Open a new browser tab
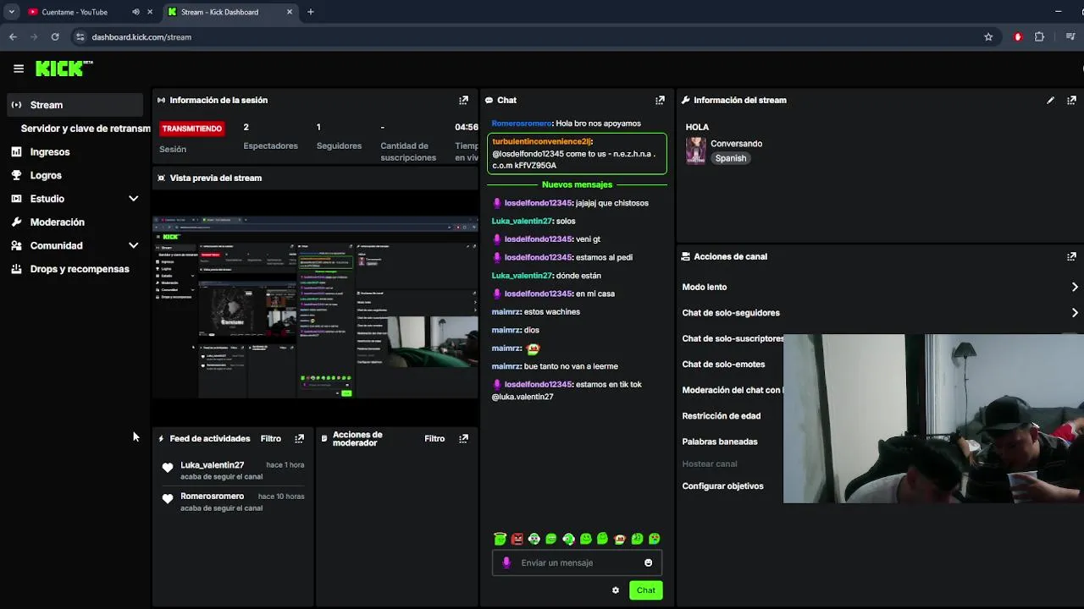The image size is (1084, 609). point(310,12)
